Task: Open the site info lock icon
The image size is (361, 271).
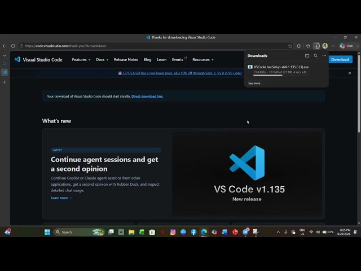Action: pyautogui.click(x=21, y=46)
